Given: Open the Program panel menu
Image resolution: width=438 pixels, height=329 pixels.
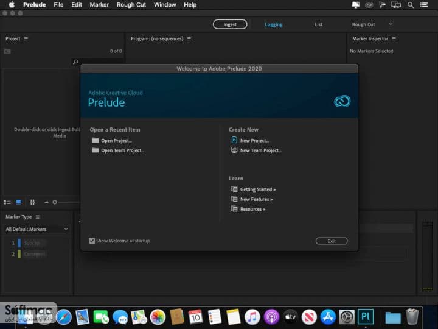Looking at the screenshot, I should [x=189, y=38].
